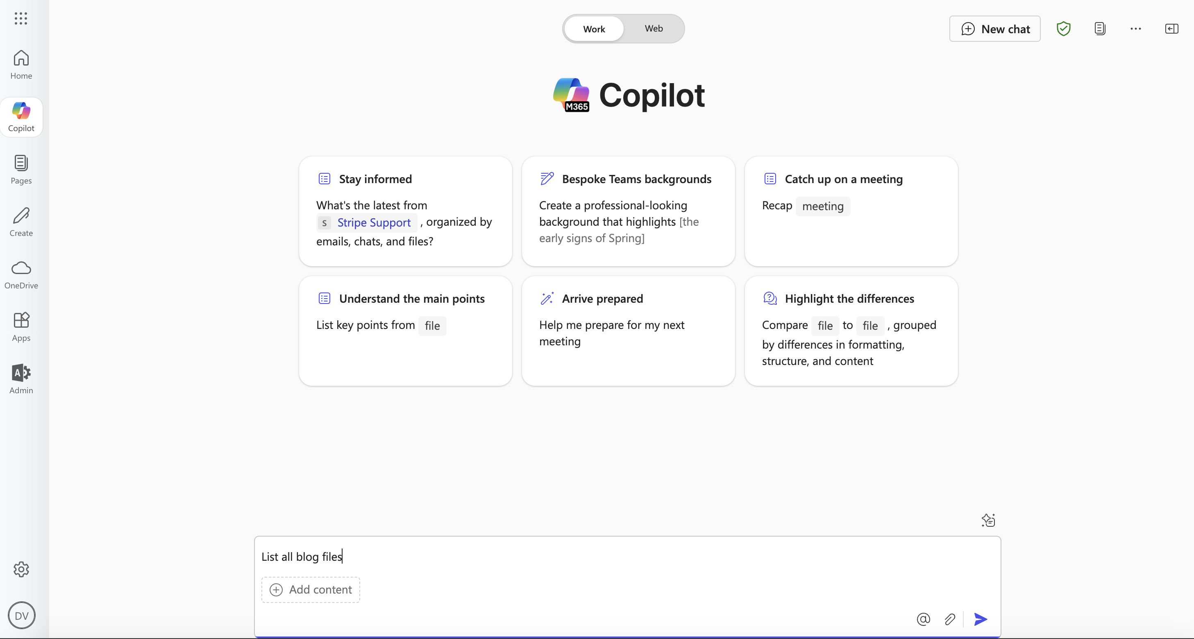Go to Home in the sidebar
This screenshot has height=639, width=1194.
click(21, 65)
